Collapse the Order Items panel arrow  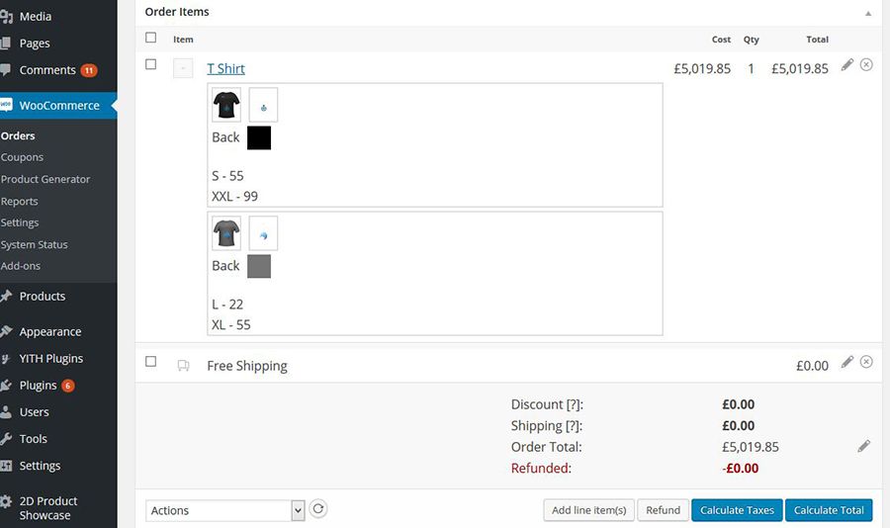[x=868, y=13]
